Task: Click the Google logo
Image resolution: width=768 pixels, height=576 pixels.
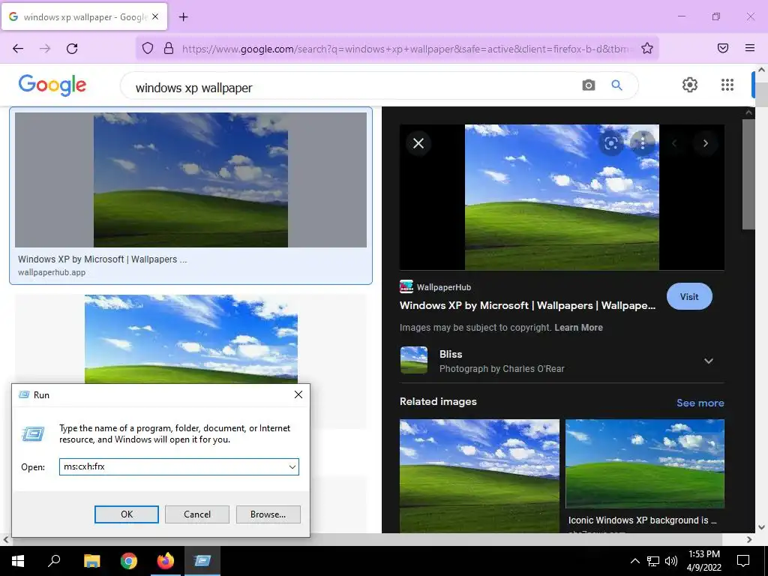Action: [x=52, y=85]
